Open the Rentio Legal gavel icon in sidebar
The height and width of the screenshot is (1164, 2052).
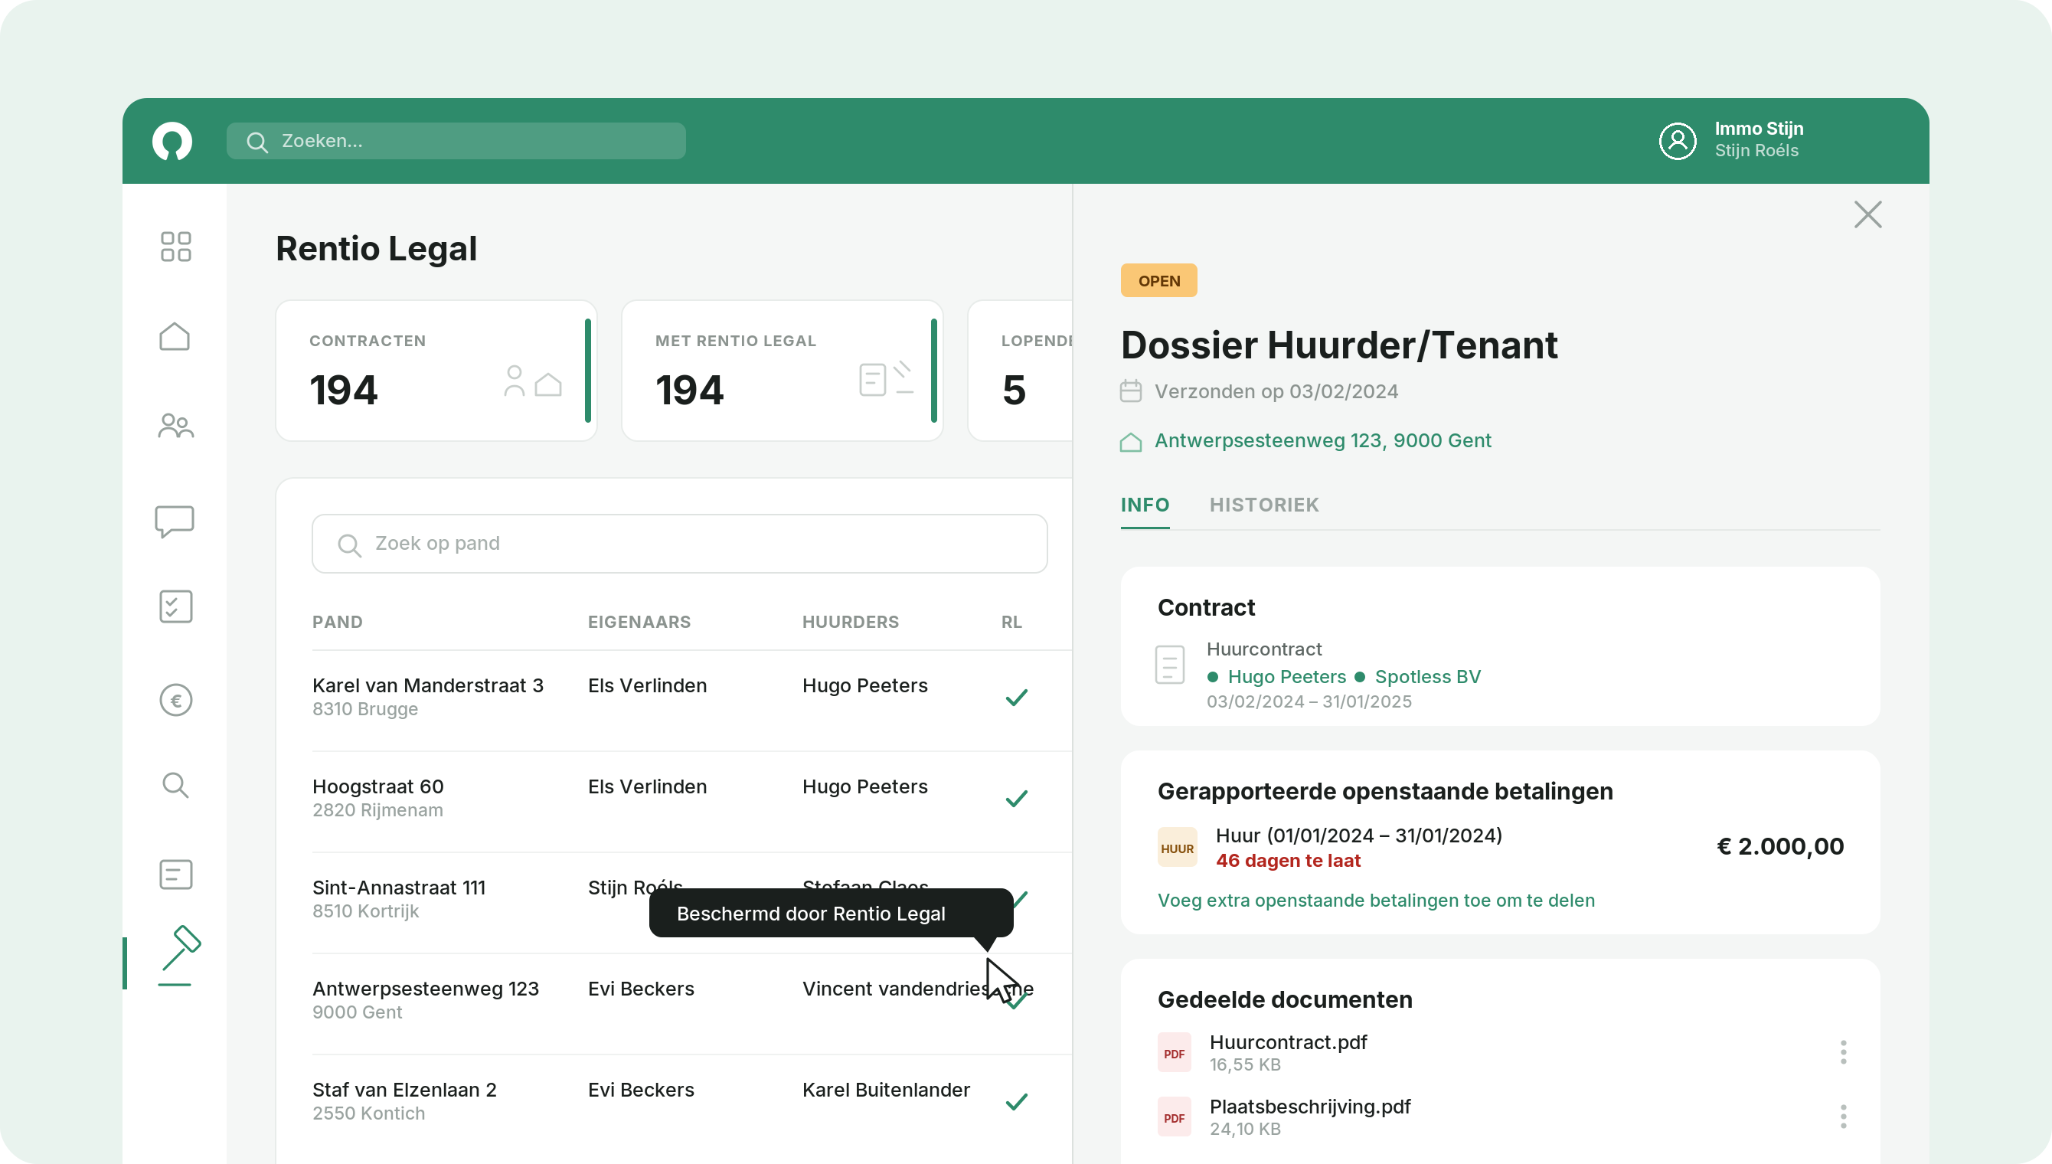(179, 956)
